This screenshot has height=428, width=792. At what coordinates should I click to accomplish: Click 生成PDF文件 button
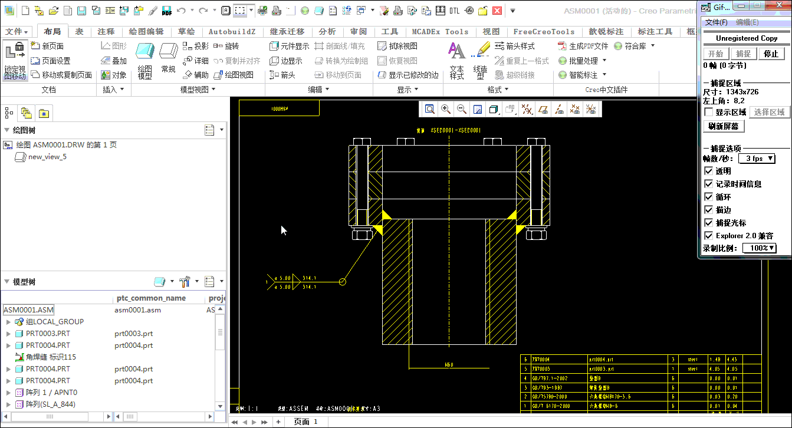tap(583, 46)
